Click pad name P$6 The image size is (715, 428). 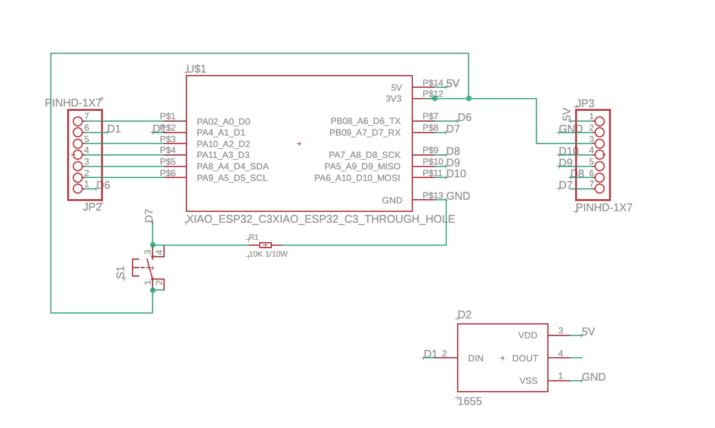(168, 173)
